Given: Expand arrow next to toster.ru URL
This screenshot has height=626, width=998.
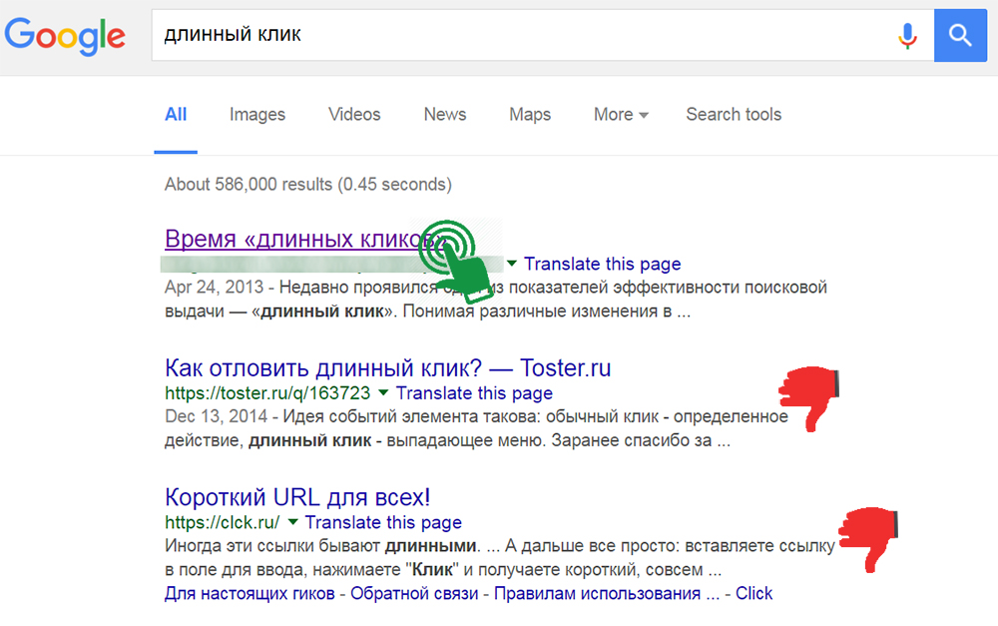Looking at the screenshot, I should pos(384,393).
